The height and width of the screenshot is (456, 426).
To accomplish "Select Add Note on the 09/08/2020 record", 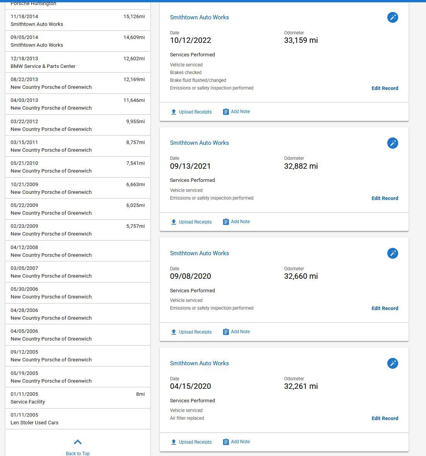I will tap(240, 332).
